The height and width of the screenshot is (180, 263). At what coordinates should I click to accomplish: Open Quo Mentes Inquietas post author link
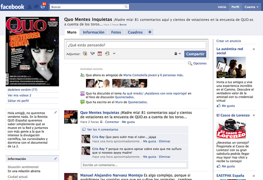100,112
